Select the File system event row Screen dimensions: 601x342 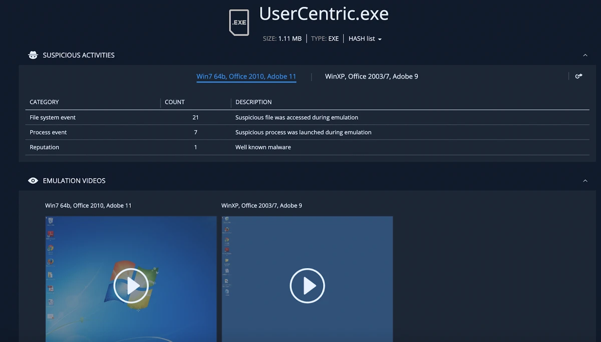click(x=53, y=118)
